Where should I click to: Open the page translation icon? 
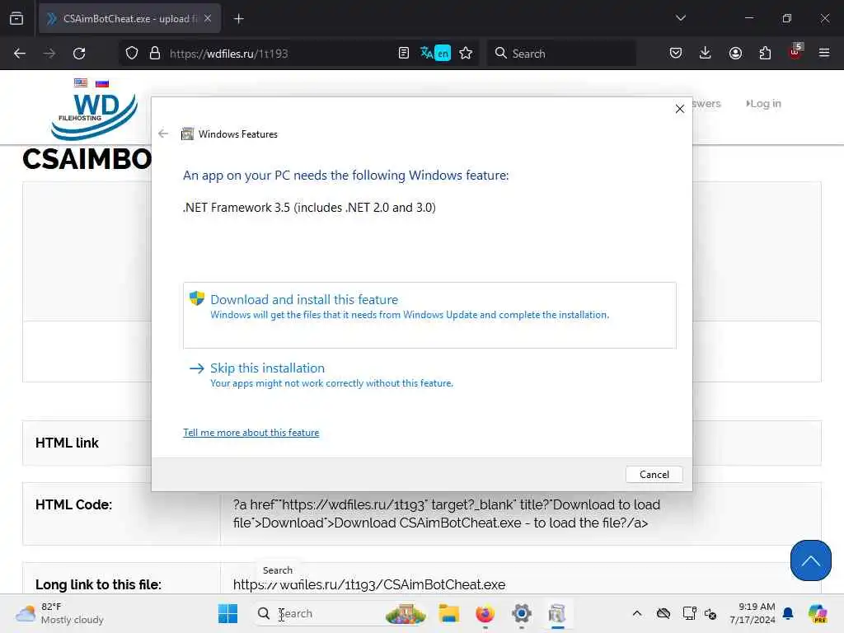(435, 54)
